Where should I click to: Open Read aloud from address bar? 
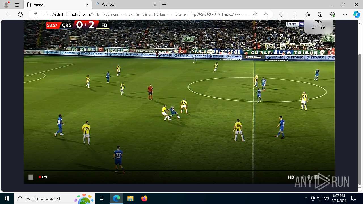[255, 14]
